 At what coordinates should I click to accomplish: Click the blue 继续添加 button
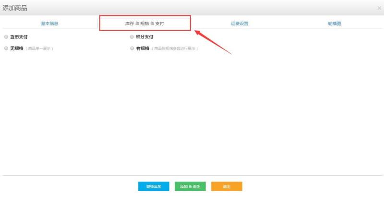(x=154, y=186)
